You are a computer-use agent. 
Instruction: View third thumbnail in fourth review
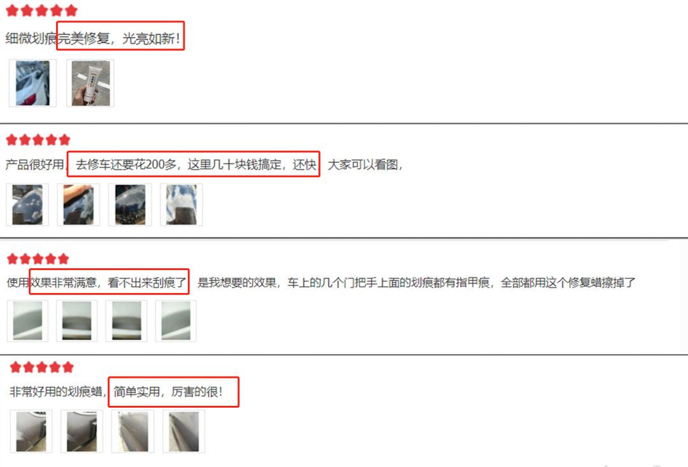pyautogui.click(x=133, y=431)
